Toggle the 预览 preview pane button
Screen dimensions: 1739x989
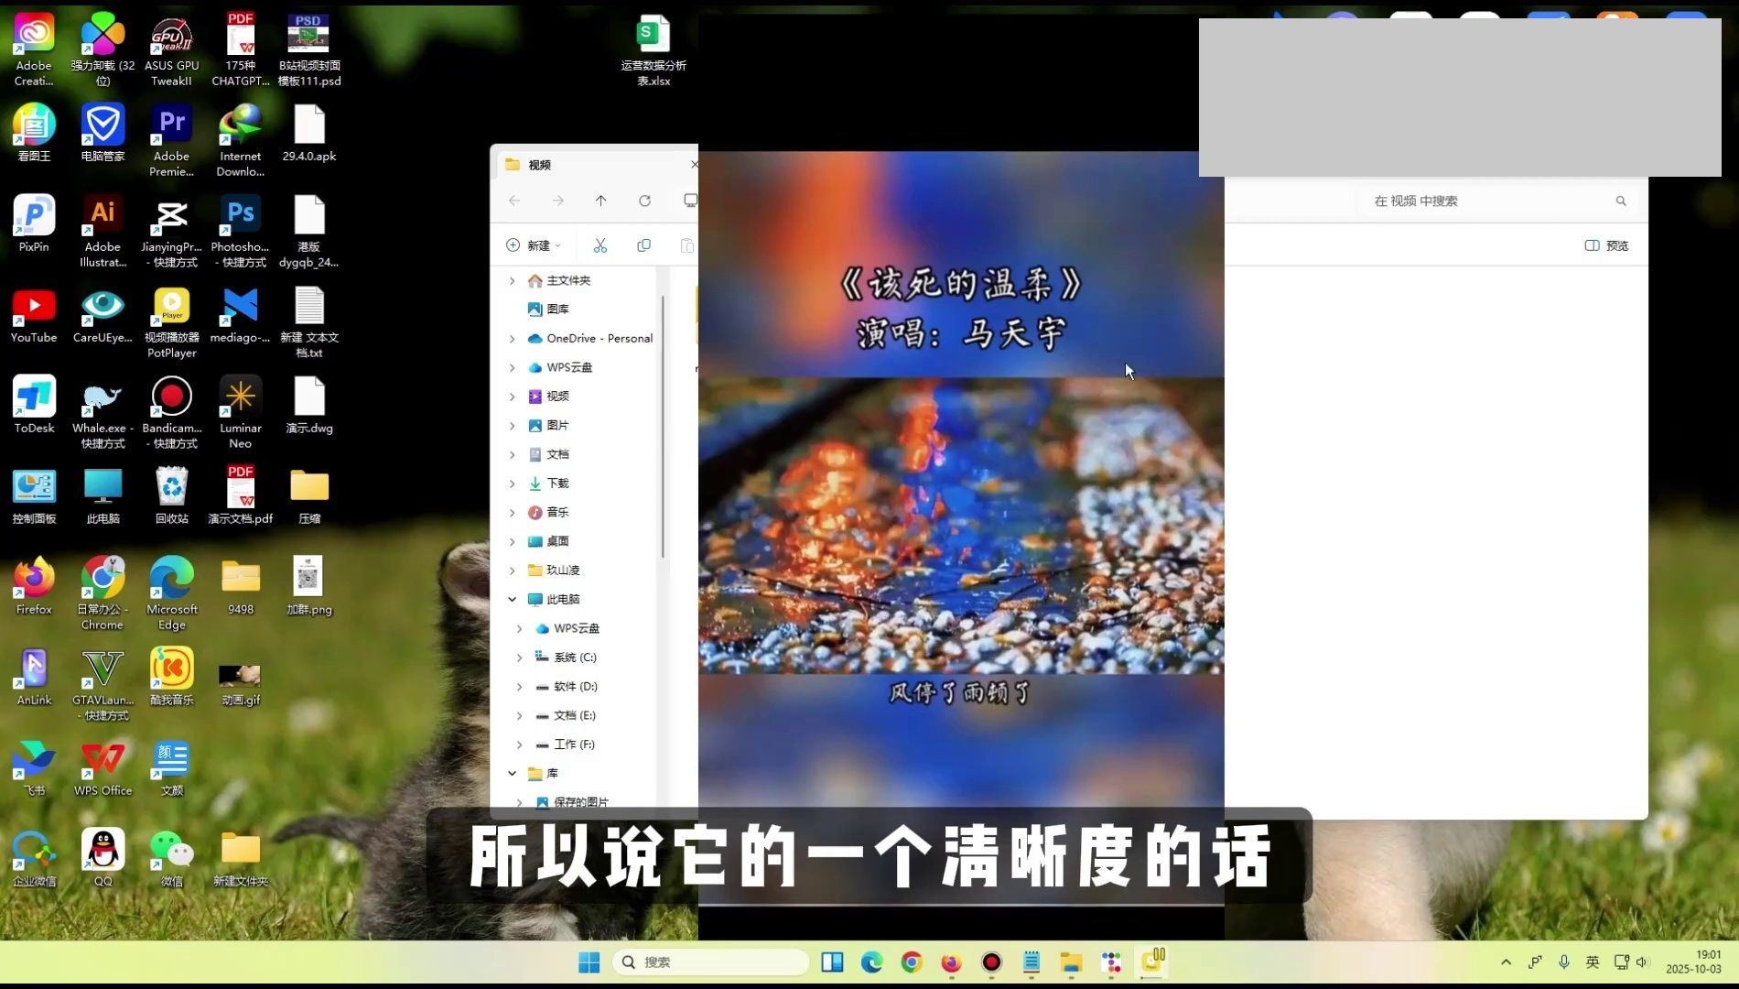pyautogui.click(x=1606, y=245)
